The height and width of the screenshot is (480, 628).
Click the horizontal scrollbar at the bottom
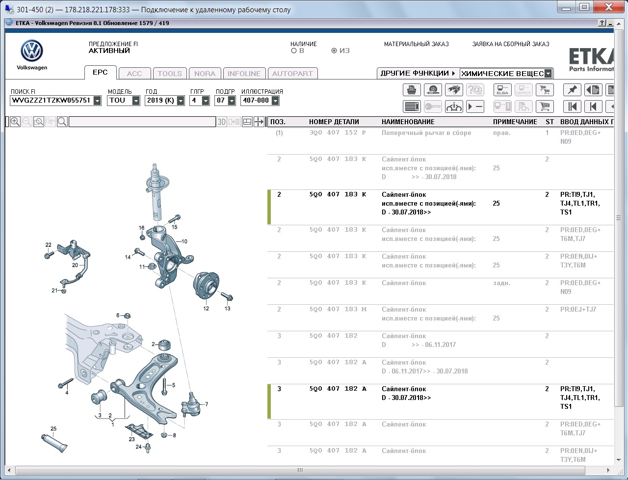tap(300, 470)
